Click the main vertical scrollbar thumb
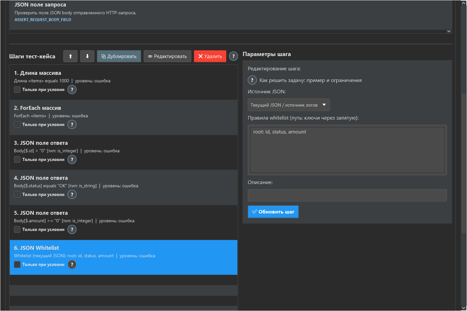 [x=464, y=163]
